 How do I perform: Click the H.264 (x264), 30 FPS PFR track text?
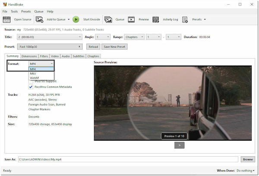click(x=44, y=95)
